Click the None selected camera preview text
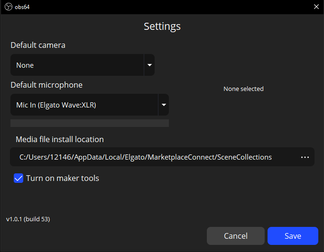Screen dimensions: 324x252 243,89
